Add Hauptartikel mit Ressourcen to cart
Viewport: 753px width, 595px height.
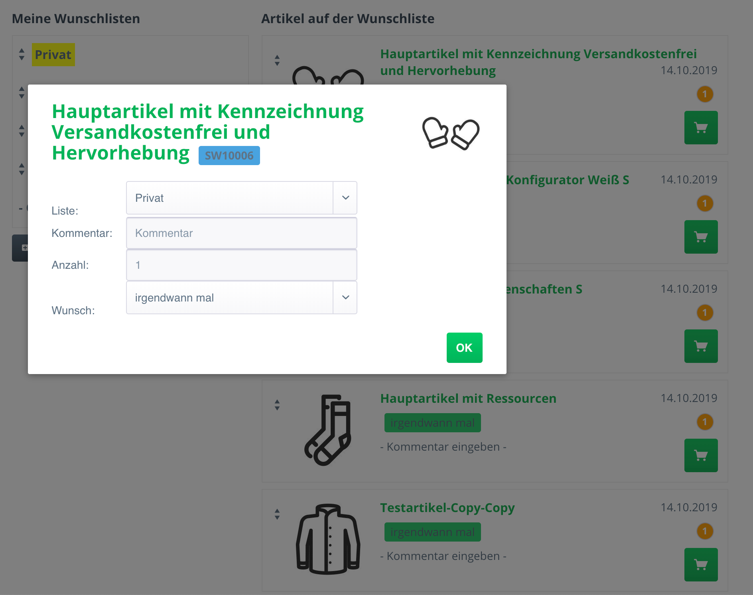701,455
